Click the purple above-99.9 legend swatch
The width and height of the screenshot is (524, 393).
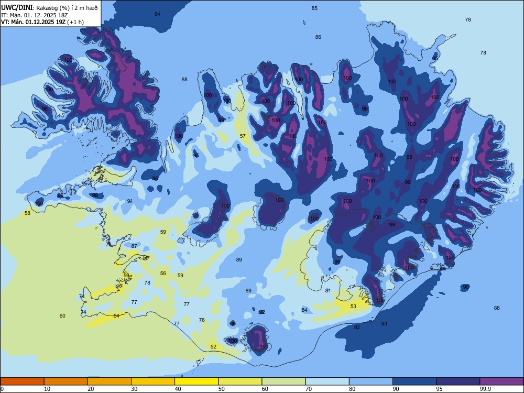[501, 381]
